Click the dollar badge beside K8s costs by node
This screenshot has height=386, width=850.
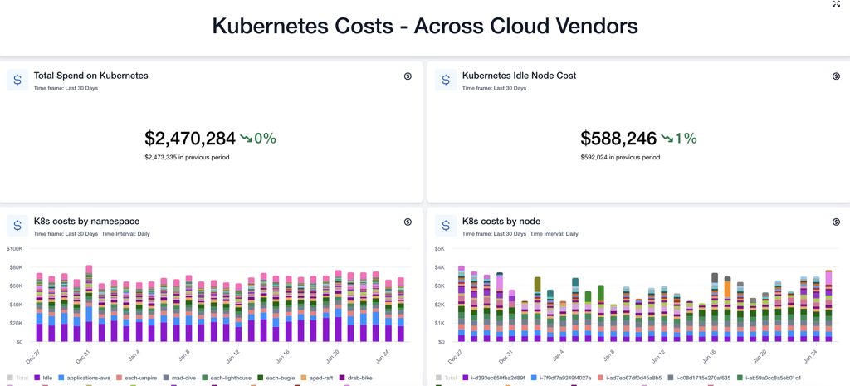tap(446, 227)
